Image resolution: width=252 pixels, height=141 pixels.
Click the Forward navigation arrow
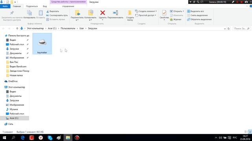tap(9, 29)
